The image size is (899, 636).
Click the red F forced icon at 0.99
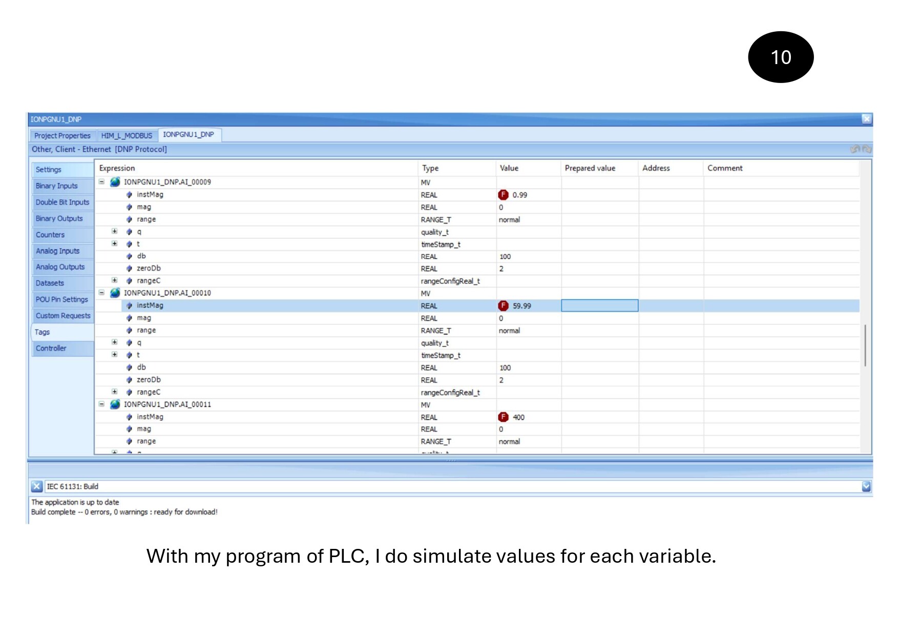pos(503,195)
